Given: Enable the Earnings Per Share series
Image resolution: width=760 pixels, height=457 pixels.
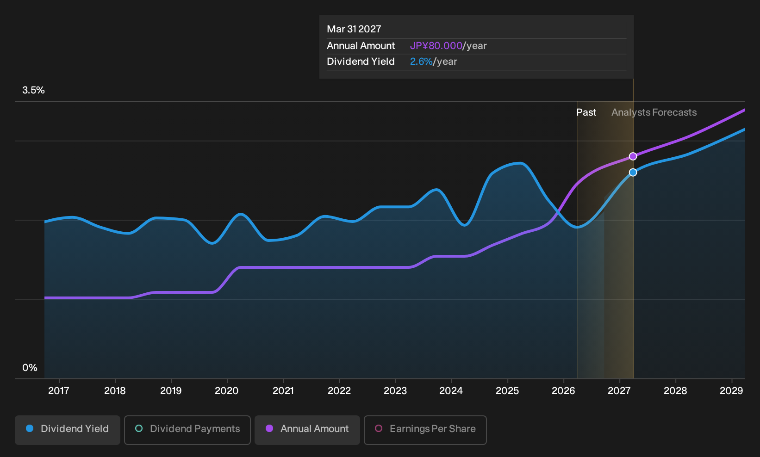Looking at the screenshot, I should [425, 430].
